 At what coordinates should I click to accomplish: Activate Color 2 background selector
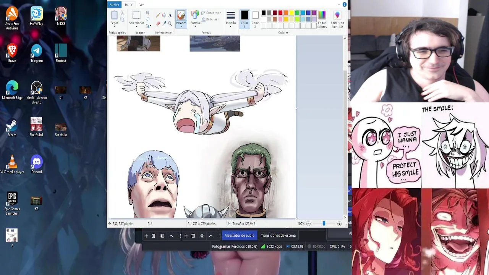(255, 19)
